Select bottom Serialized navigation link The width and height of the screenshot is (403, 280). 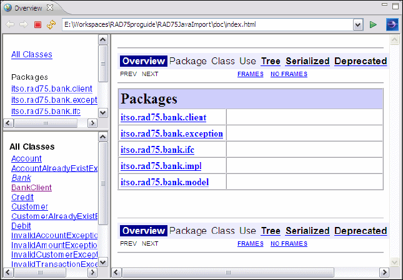[x=307, y=231]
